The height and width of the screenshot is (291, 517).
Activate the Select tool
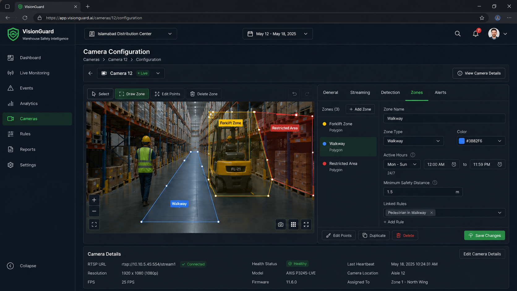100,94
